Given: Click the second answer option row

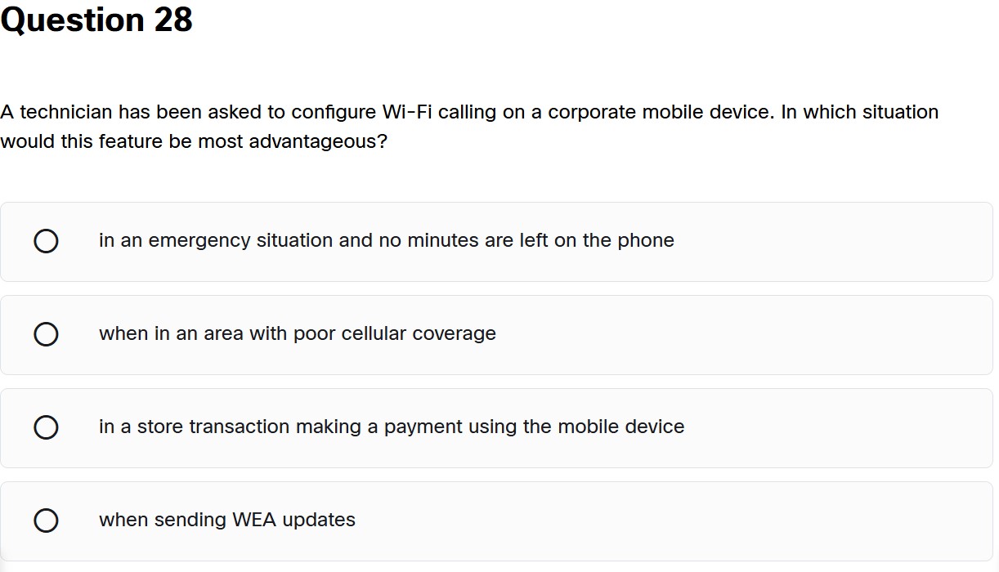Looking at the screenshot, I should click(491, 334).
